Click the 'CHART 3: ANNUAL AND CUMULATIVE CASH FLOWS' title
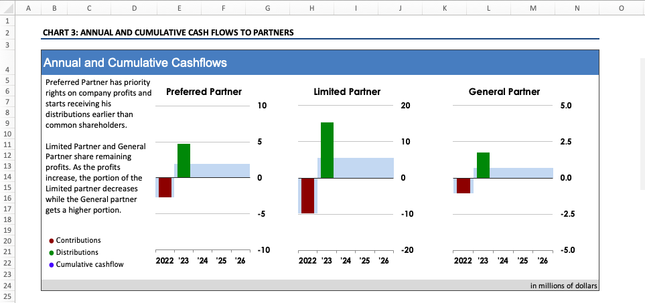Screen dimensions: 645x303 click(x=168, y=32)
